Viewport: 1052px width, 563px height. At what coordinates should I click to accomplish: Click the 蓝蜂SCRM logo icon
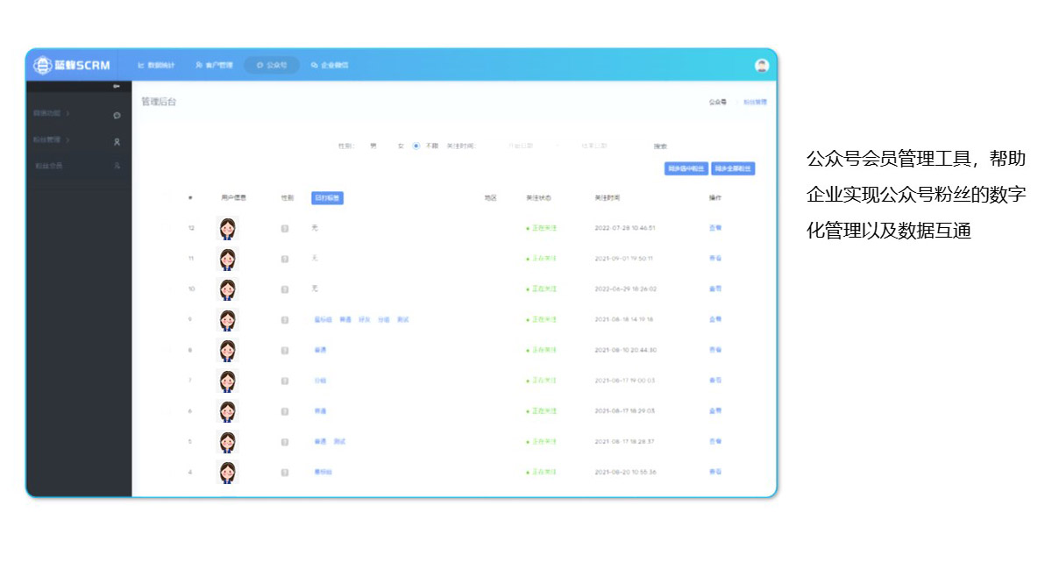click(x=43, y=65)
